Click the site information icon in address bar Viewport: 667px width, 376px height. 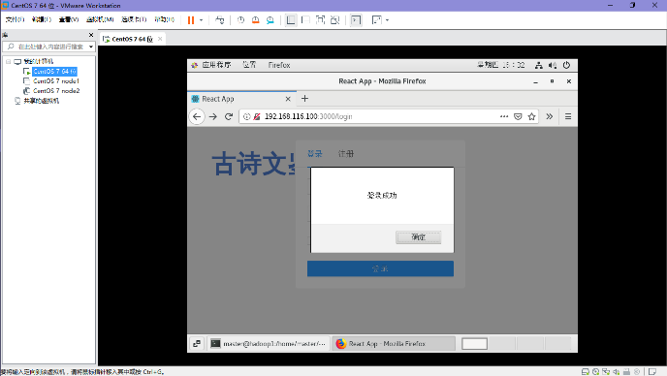click(246, 116)
